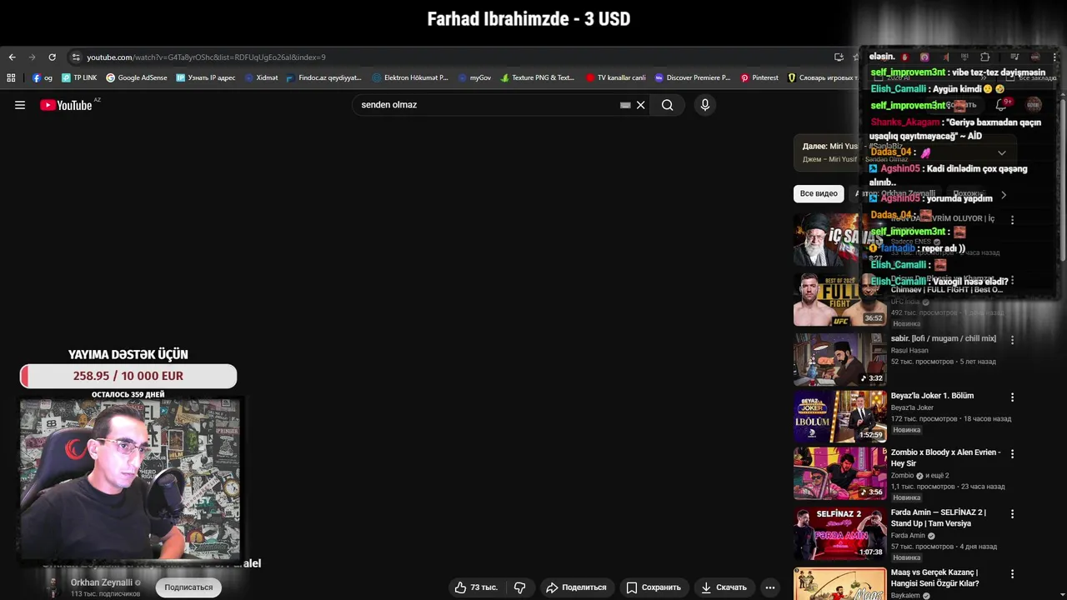
Task: Click the browser forward arrow
Action: coord(32,57)
